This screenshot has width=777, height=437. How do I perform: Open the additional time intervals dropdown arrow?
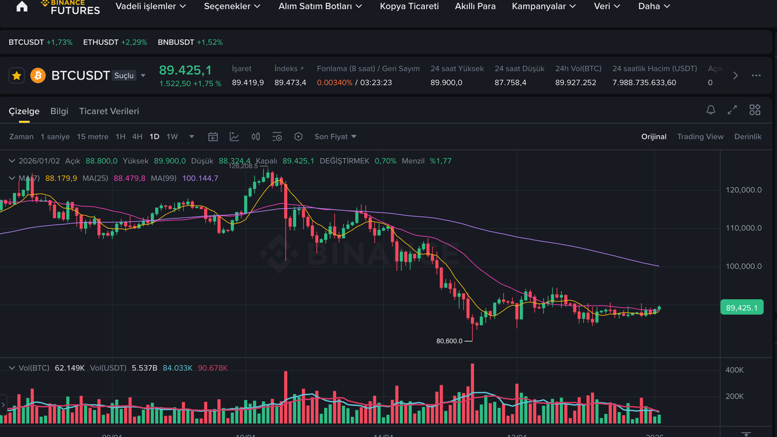192,137
